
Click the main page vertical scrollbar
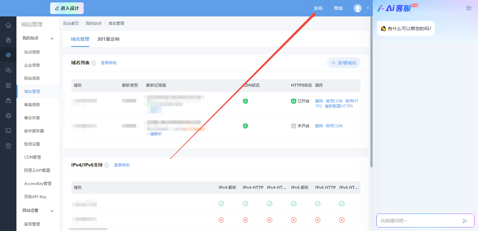[371, 92]
